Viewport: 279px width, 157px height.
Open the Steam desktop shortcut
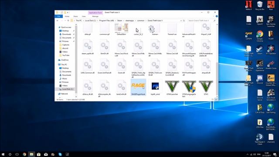pos(260,50)
